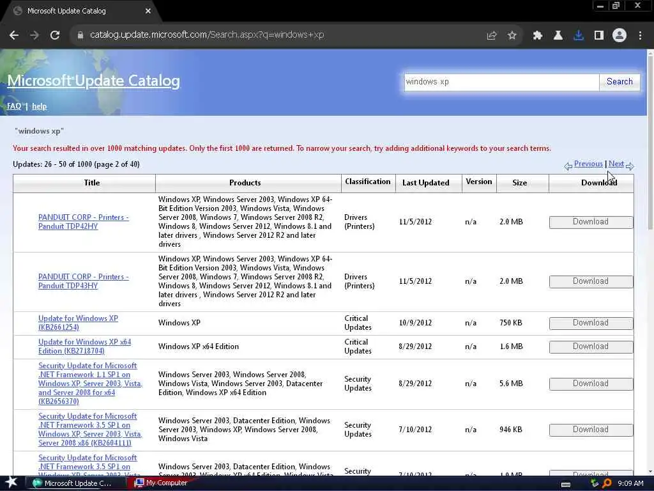Click the '10/9/2012' last updated cell

(x=415, y=323)
